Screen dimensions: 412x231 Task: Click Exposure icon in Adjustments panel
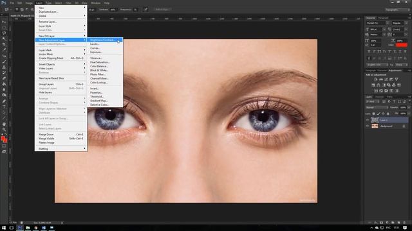point(391,80)
